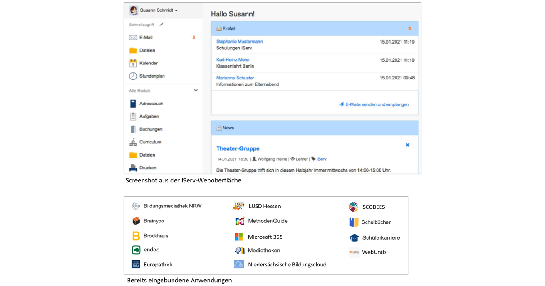The image size is (545, 286).
Task: Open the Stundenplan clock icon
Action: click(133, 76)
